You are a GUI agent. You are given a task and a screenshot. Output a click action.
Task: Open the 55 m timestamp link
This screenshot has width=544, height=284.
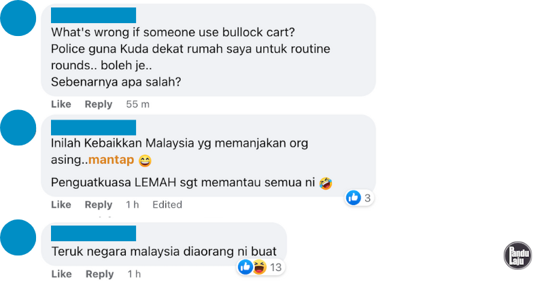(x=138, y=104)
